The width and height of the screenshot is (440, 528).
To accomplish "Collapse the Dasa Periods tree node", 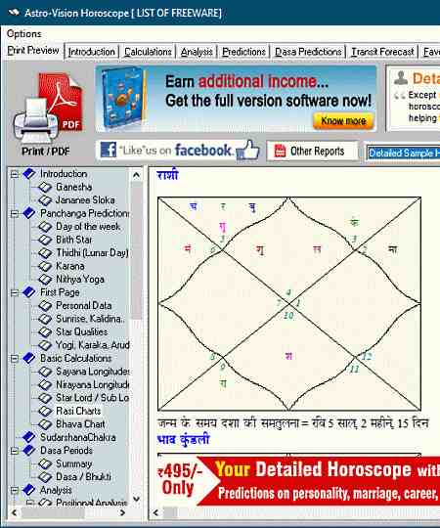I will click(x=14, y=451).
